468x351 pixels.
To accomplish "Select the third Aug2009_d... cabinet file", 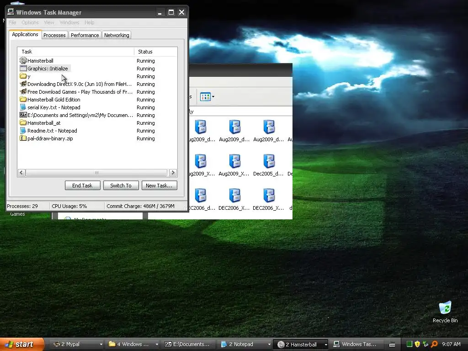I will coord(269,131).
